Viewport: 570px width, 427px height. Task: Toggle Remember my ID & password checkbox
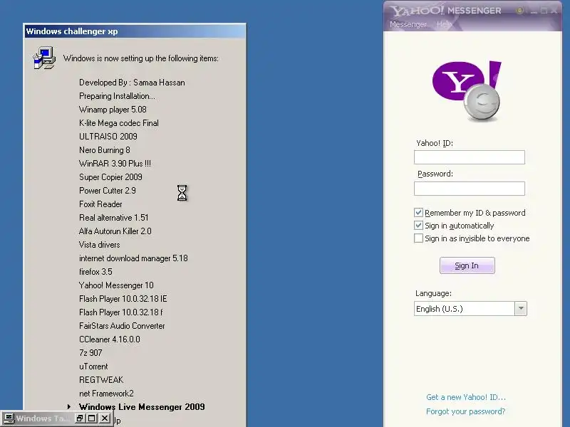click(x=418, y=212)
